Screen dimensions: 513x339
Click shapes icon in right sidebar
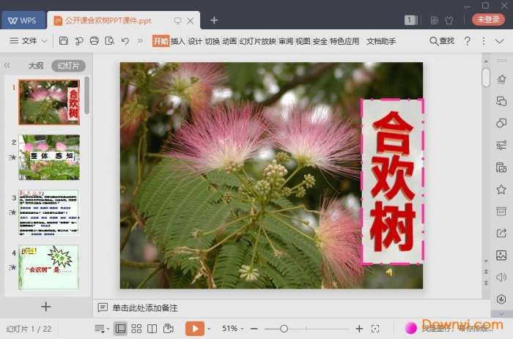[x=501, y=123]
